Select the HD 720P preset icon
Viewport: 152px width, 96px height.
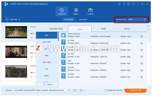pyautogui.click(x=63, y=56)
